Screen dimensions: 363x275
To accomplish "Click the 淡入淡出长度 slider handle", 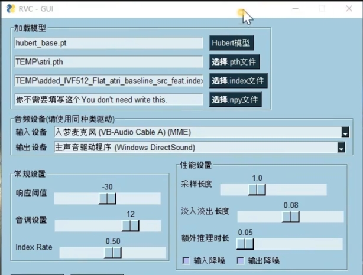I will click(291, 217).
